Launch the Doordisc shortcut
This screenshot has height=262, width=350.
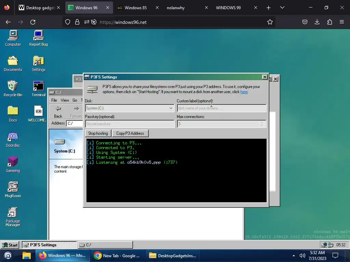tap(13, 139)
